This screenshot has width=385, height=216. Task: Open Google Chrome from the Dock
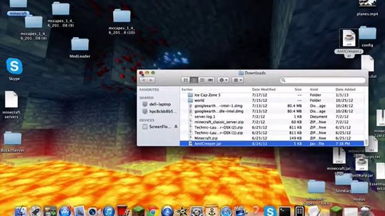(x=153, y=211)
